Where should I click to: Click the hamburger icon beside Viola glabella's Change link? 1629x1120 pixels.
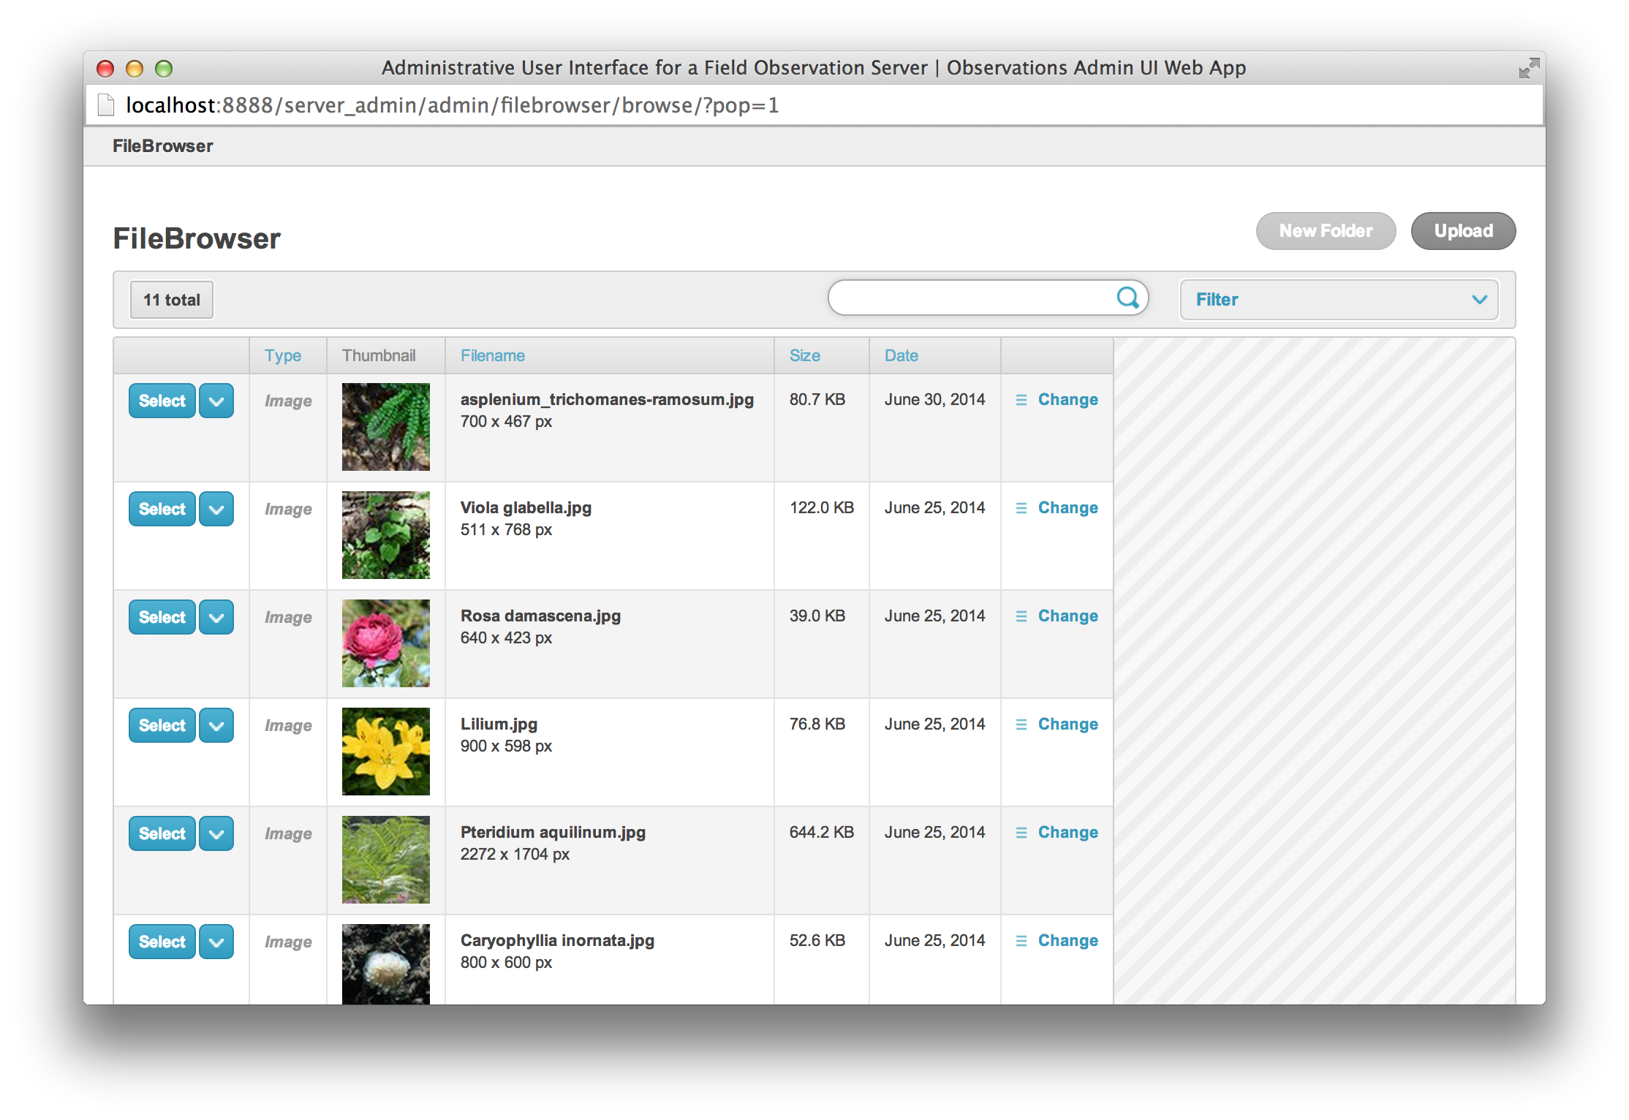[1021, 508]
